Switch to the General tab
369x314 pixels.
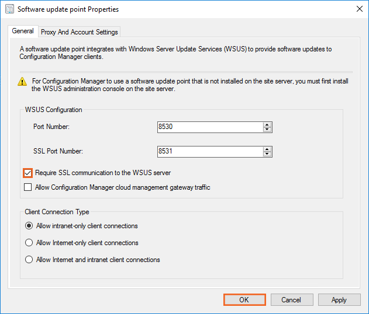[x=23, y=32]
